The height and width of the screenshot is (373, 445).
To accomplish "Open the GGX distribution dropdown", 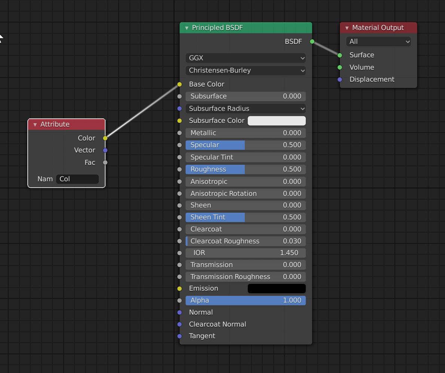I will (246, 58).
